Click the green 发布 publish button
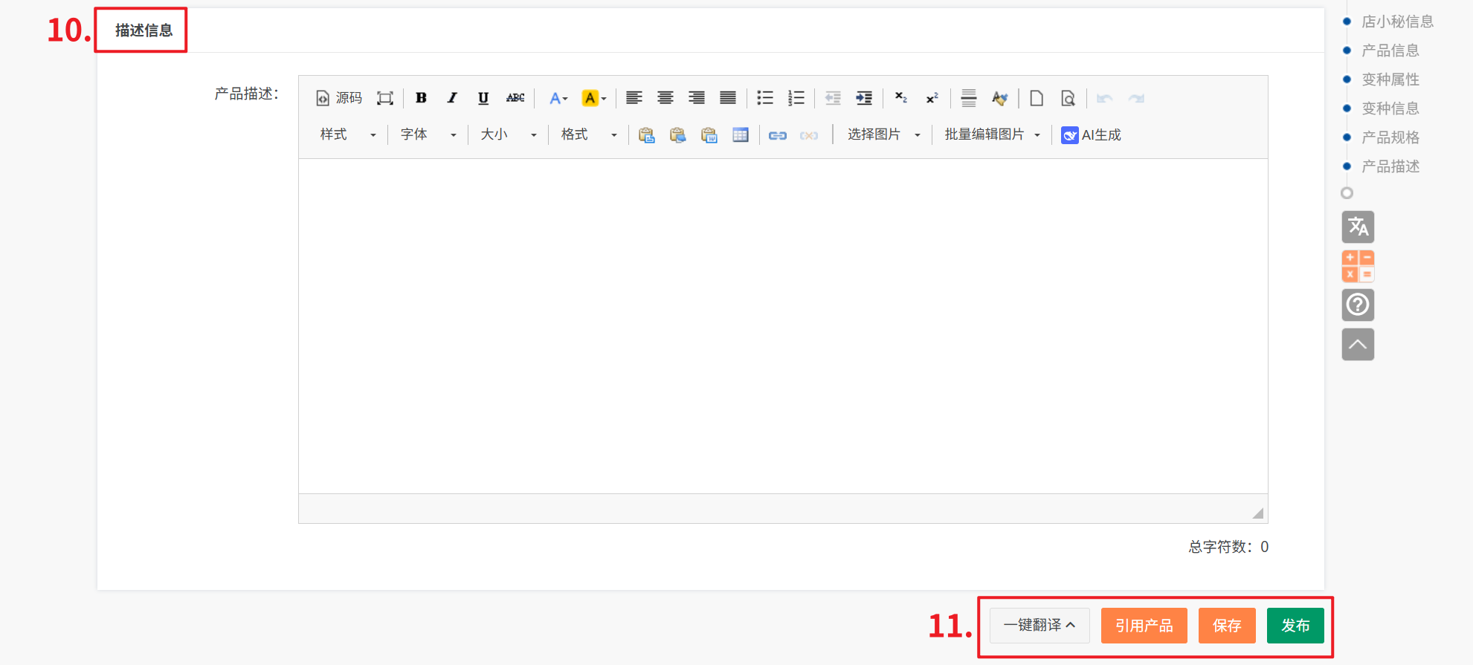 tap(1295, 626)
